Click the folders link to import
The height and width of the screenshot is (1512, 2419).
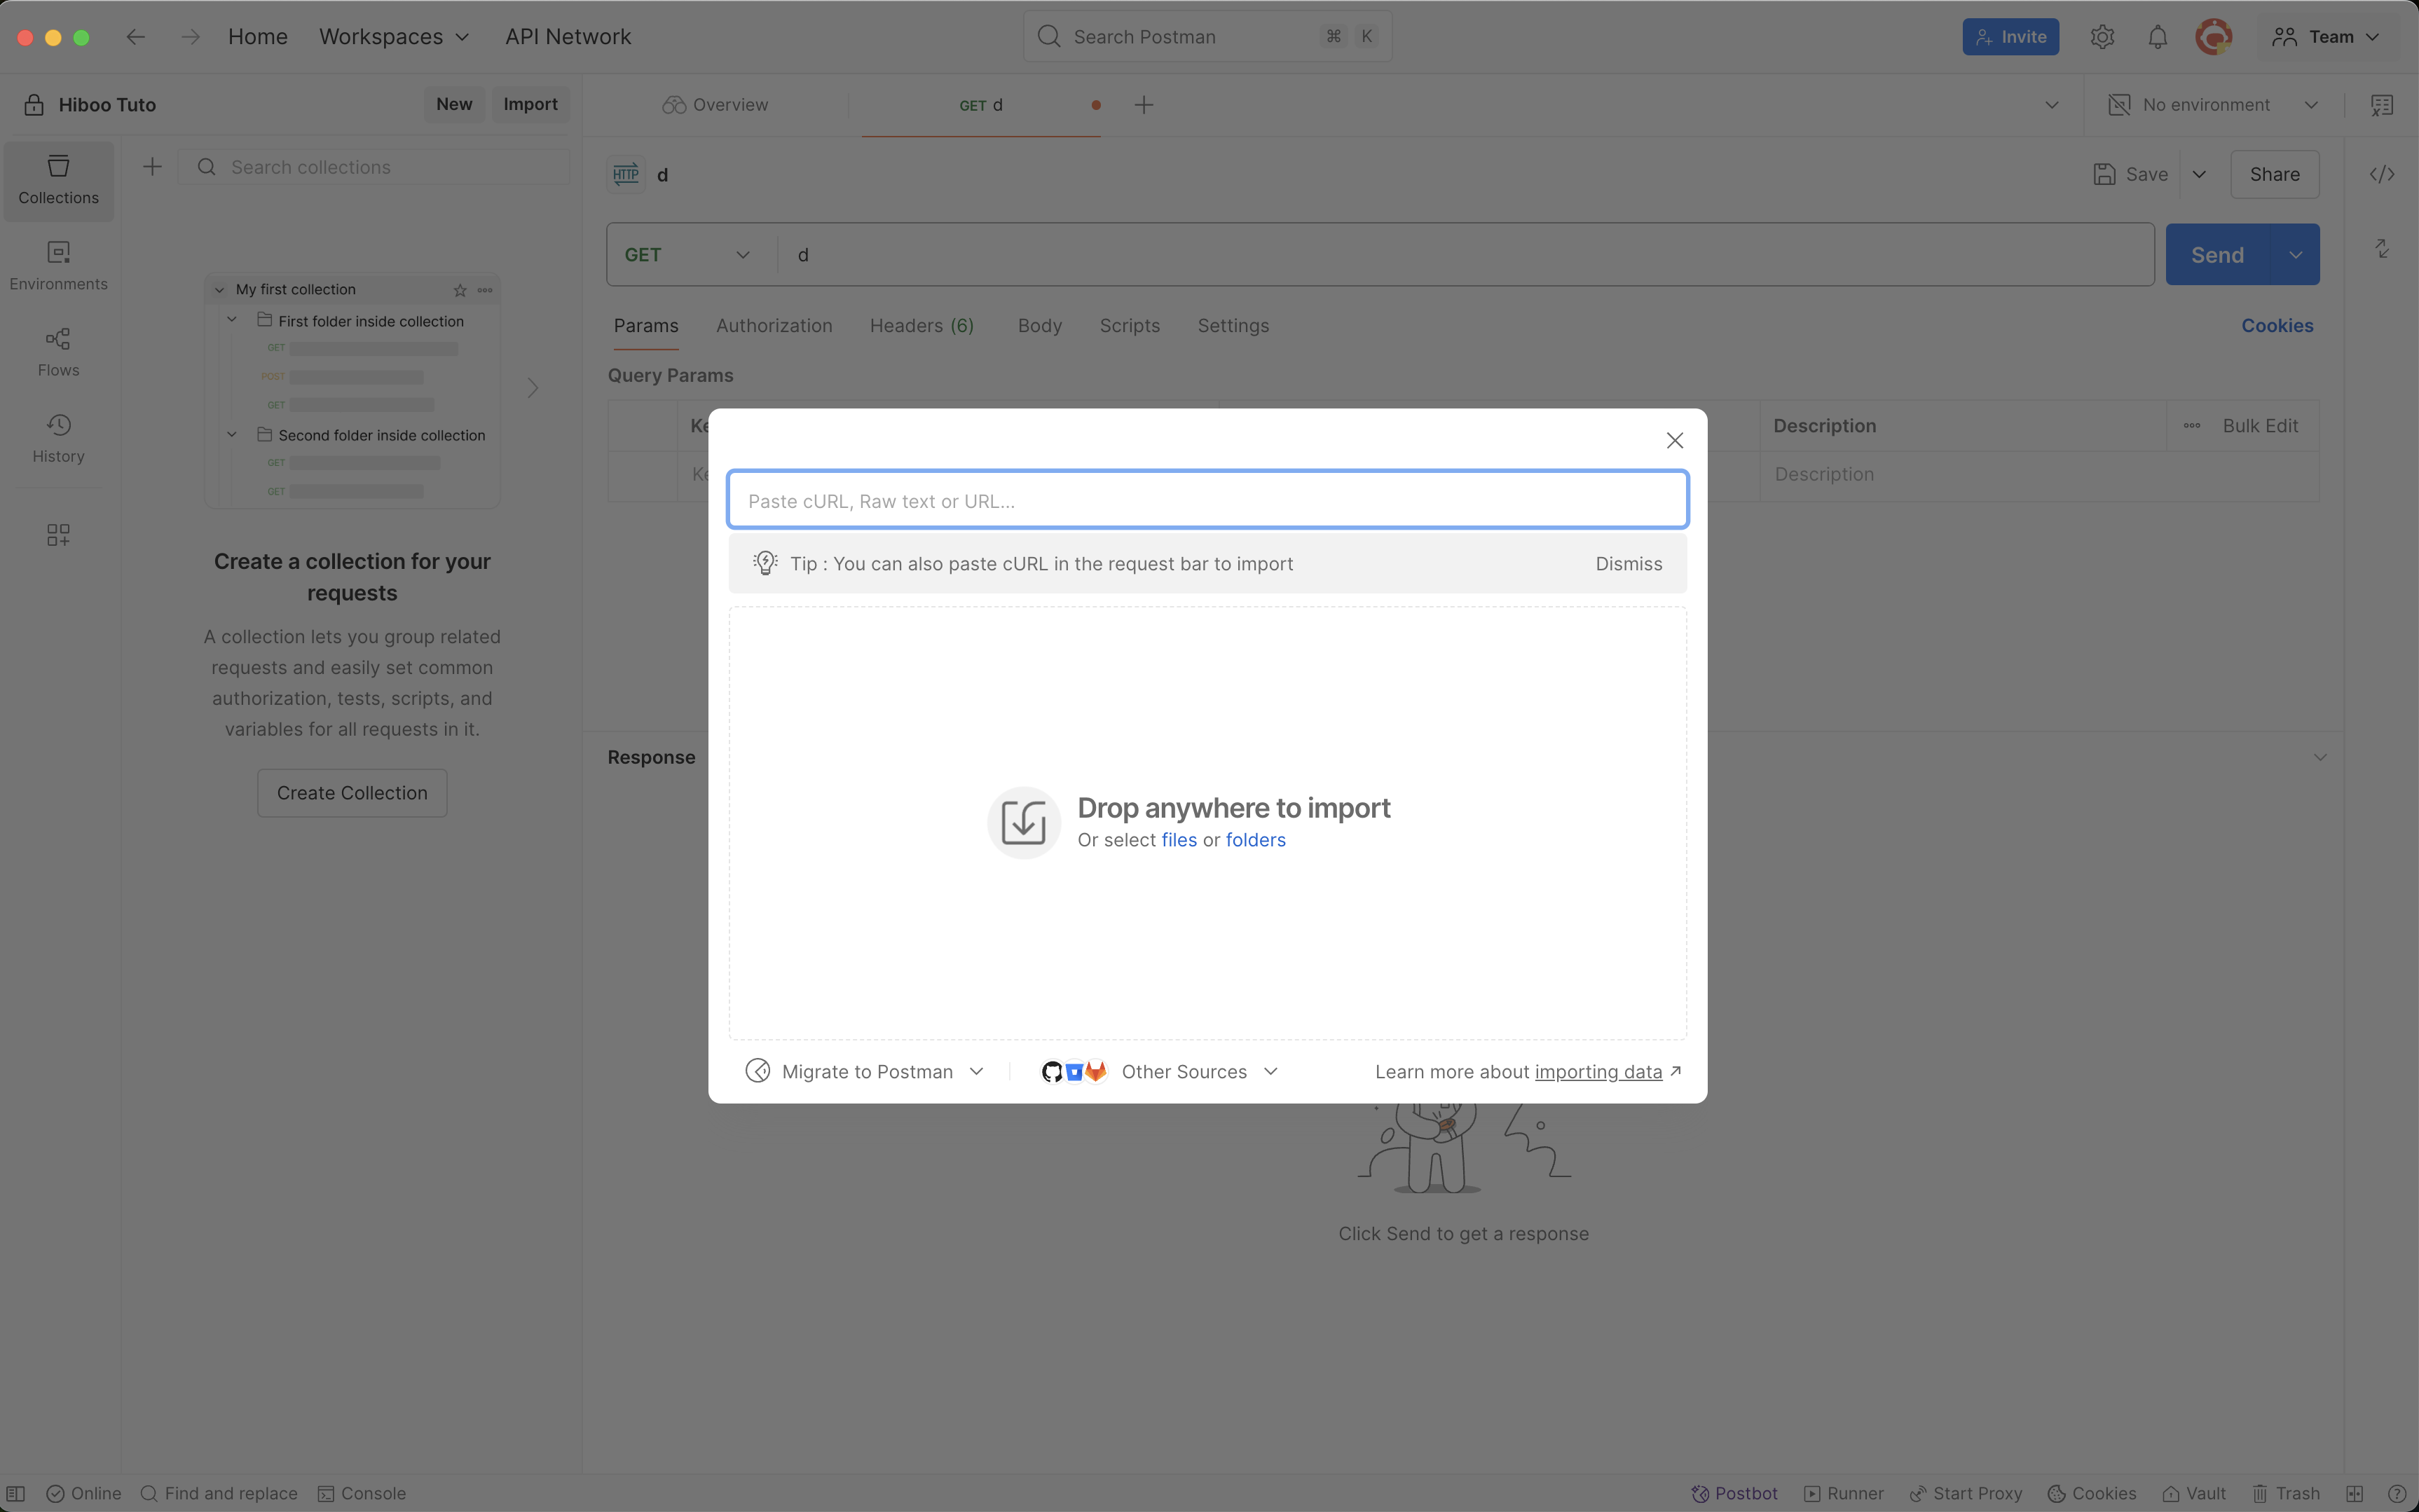1255,840
